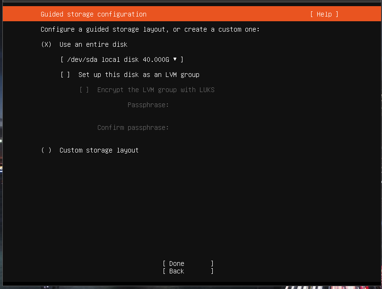Tick the "Encrypt the LVM group with LUKS" checkbox

point(84,90)
